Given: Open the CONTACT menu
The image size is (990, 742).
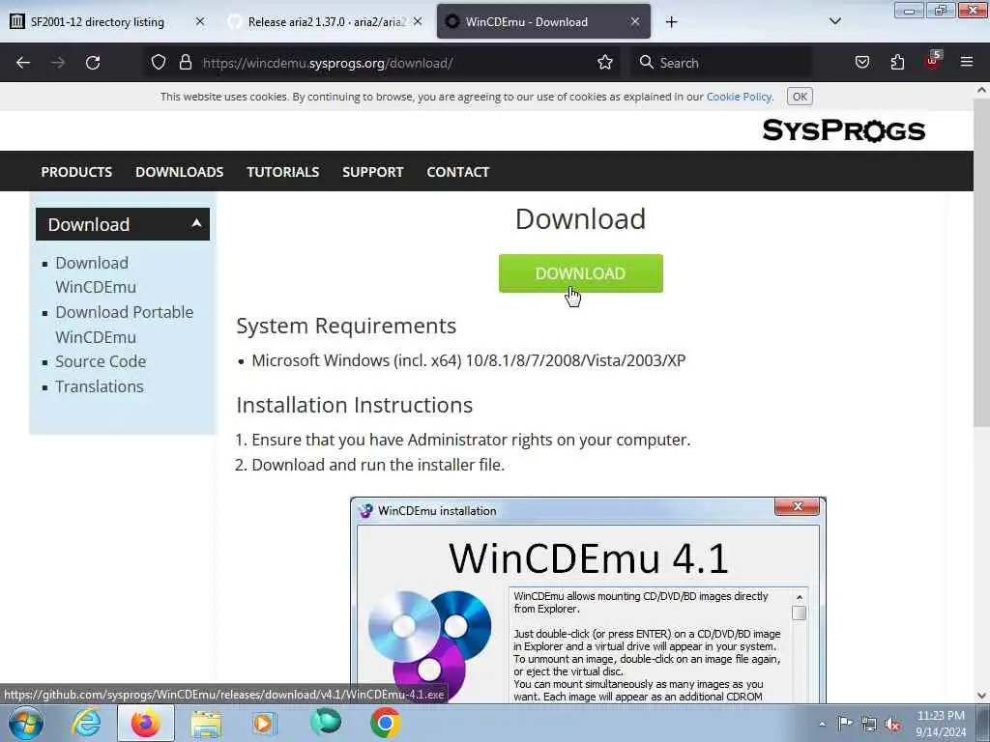Looking at the screenshot, I should 457,172.
